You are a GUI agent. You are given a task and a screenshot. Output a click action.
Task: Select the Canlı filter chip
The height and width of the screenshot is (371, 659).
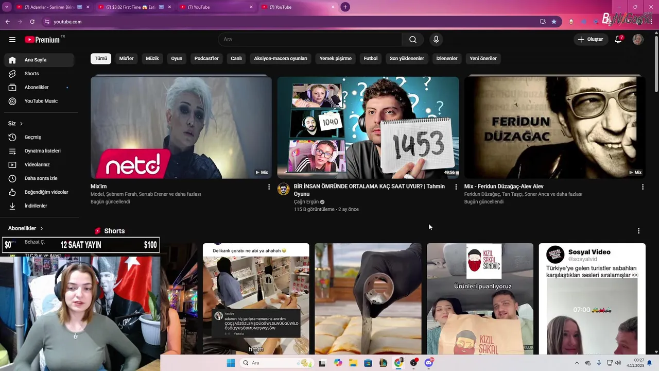pyautogui.click(x=236, y=59)
